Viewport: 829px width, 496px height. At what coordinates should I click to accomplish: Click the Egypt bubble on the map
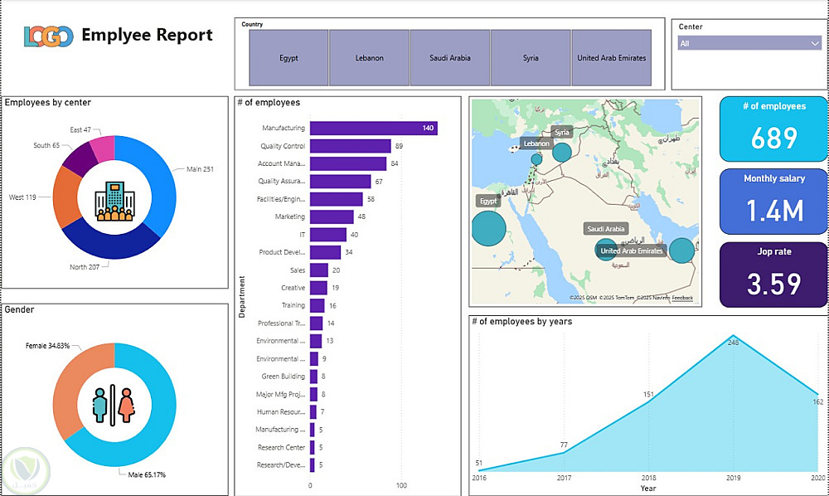click(488, 228)
